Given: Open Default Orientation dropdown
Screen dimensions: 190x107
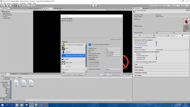Looking at the screenshot, I should 172,50.
